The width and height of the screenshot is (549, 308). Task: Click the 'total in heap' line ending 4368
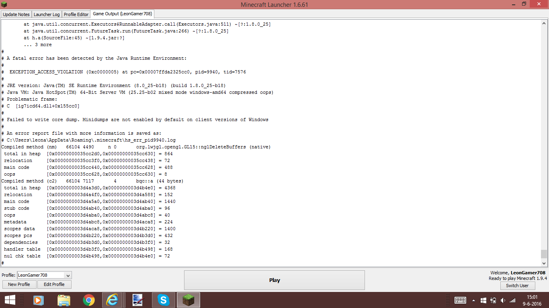pyautogui.click(x=90, y=188)
